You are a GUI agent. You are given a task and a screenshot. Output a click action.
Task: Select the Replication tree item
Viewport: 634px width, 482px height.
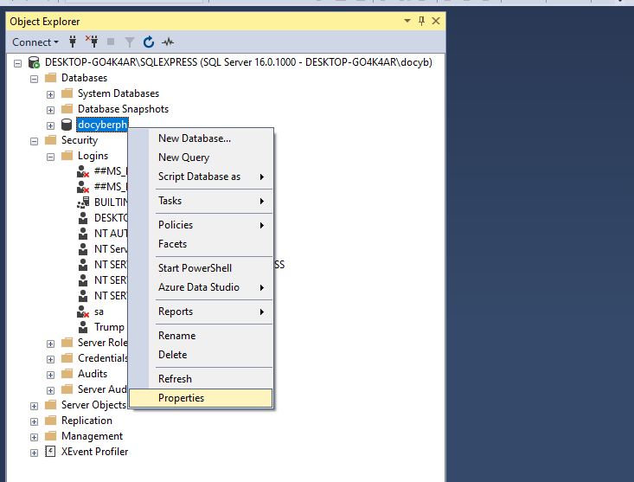86,421
